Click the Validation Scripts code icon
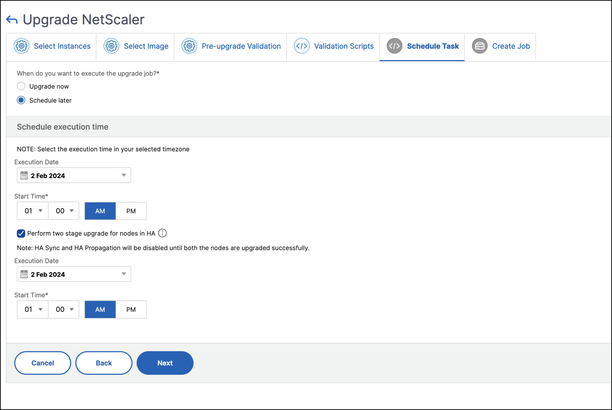The height and width of the screenshot is (410, 612). click(302, 46)
